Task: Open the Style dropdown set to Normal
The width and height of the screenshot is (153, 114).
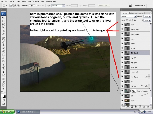Action: coord(58,6)
